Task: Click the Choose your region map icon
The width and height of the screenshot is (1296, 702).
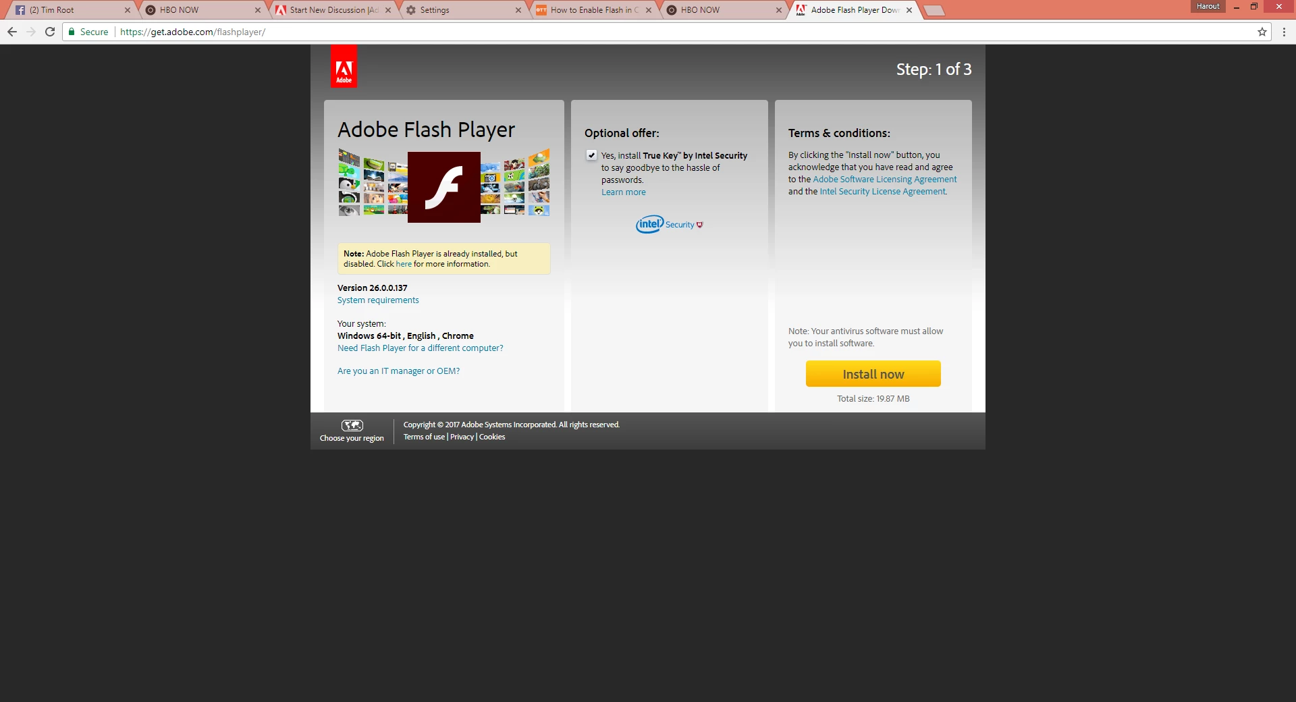Action: tap(352, 425)
